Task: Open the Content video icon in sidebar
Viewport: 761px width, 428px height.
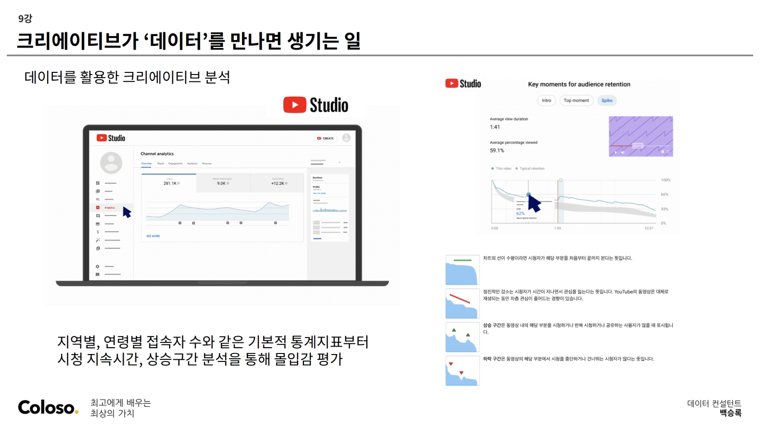Action: pyautogui.click(x=97, y=191)
